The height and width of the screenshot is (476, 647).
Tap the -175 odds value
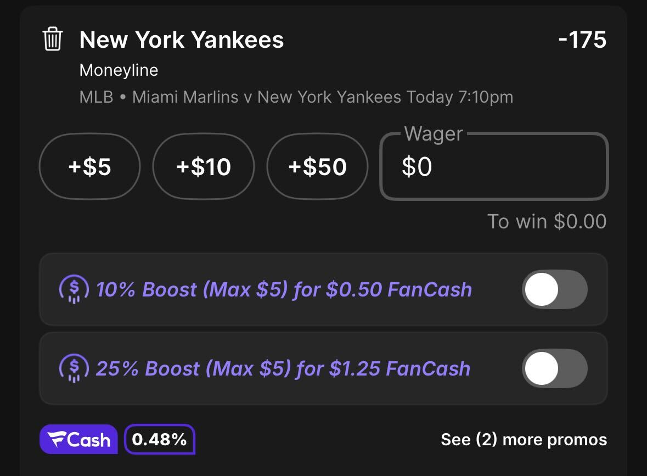582,40
